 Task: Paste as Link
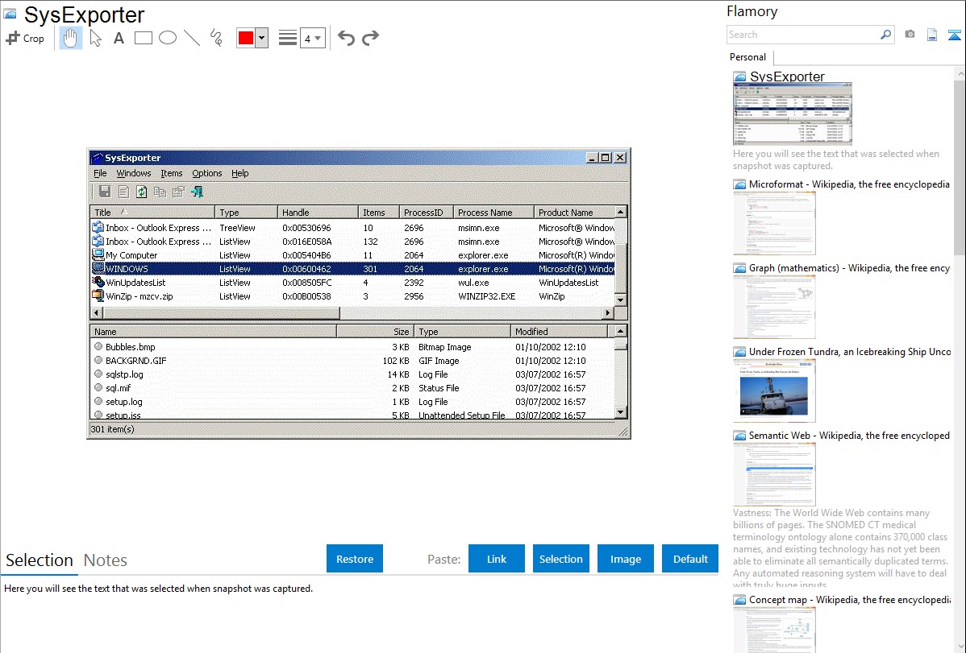click(x=497, y=559)
